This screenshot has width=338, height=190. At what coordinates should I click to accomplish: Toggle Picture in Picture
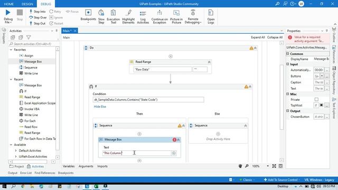point(176,16)
